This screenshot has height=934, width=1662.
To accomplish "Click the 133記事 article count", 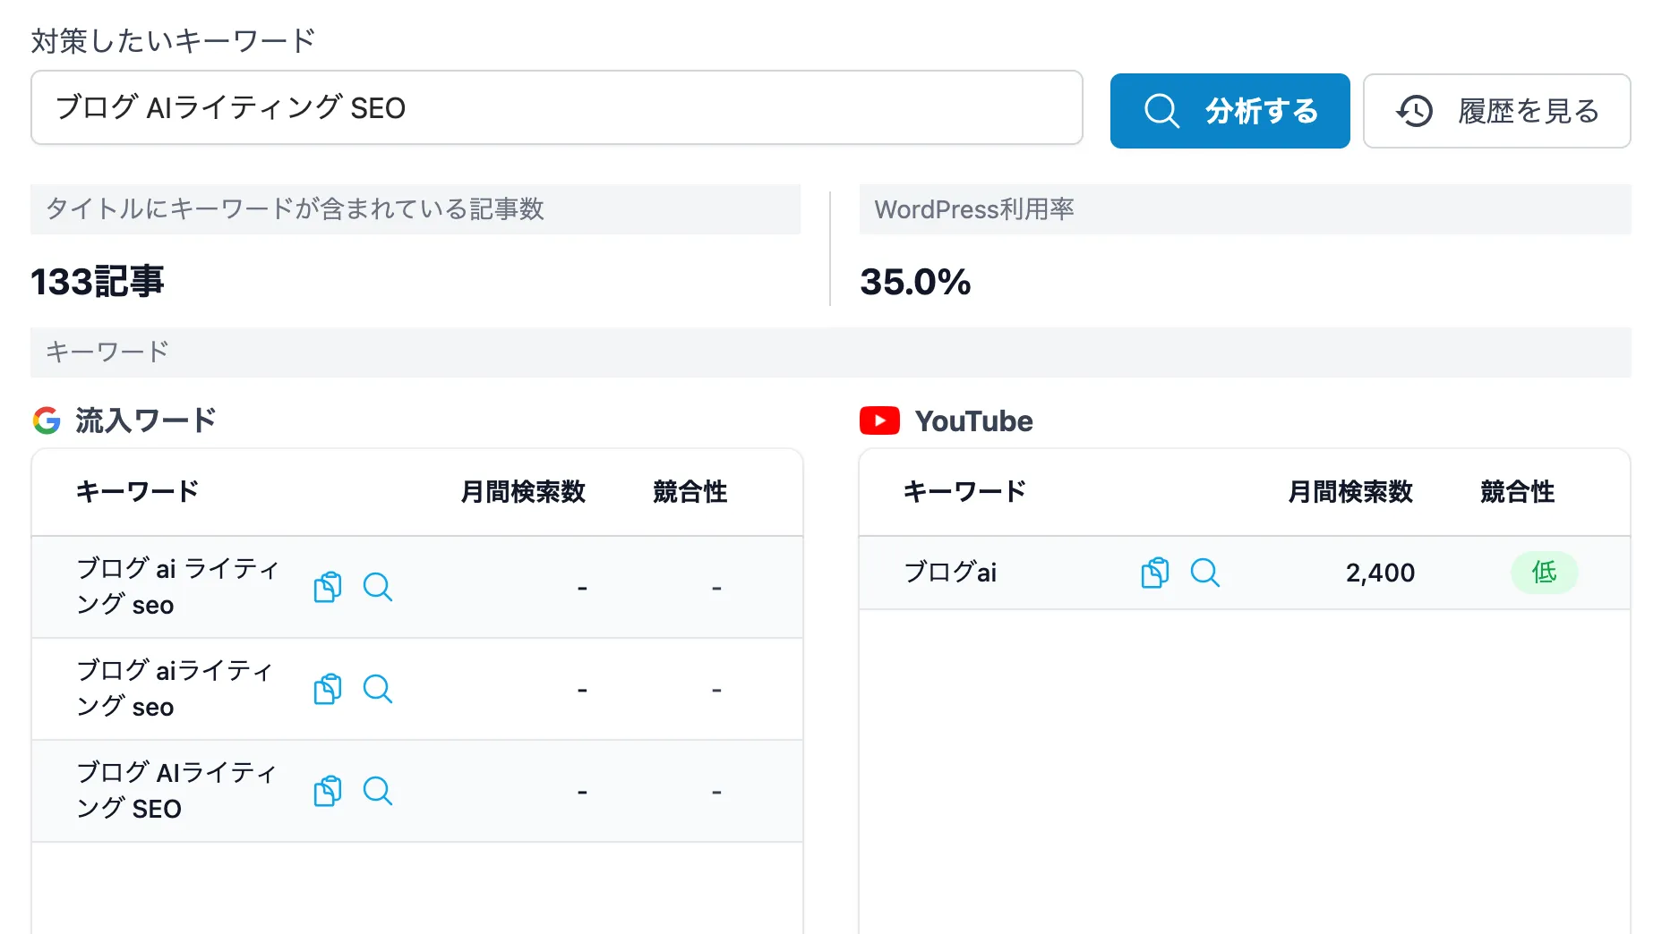I will pyautogui.click(x=98, y=282).
